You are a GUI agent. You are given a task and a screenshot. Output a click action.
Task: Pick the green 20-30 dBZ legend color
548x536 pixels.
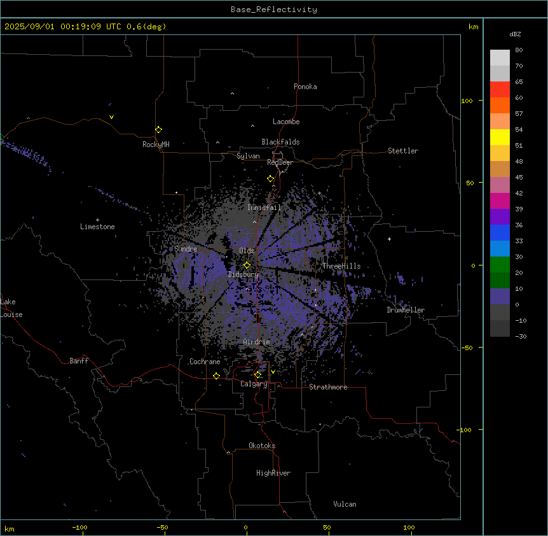pyautogui.click(x=500, y=265)
